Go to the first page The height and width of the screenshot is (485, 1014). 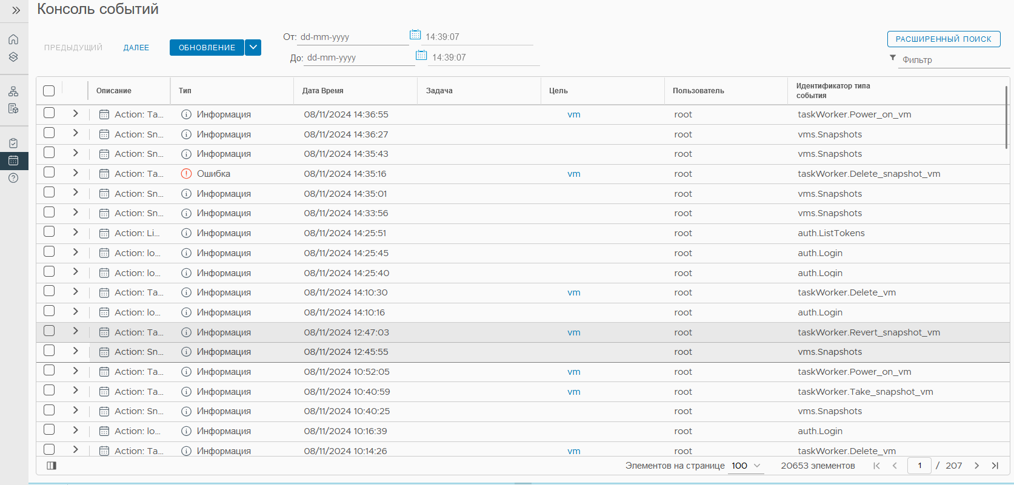pos(876,466)
